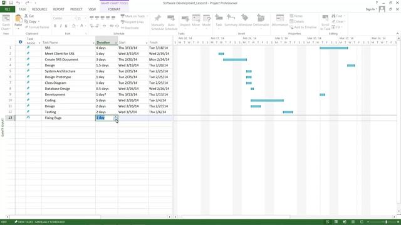Open Start column filter arrow
The width and height of the screenshot is (401, 225).
point(147,43)
